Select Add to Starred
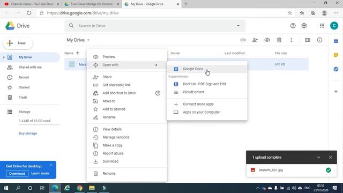Screen dimensions: 343x193 pyautogui.click(x=126, y=109)
